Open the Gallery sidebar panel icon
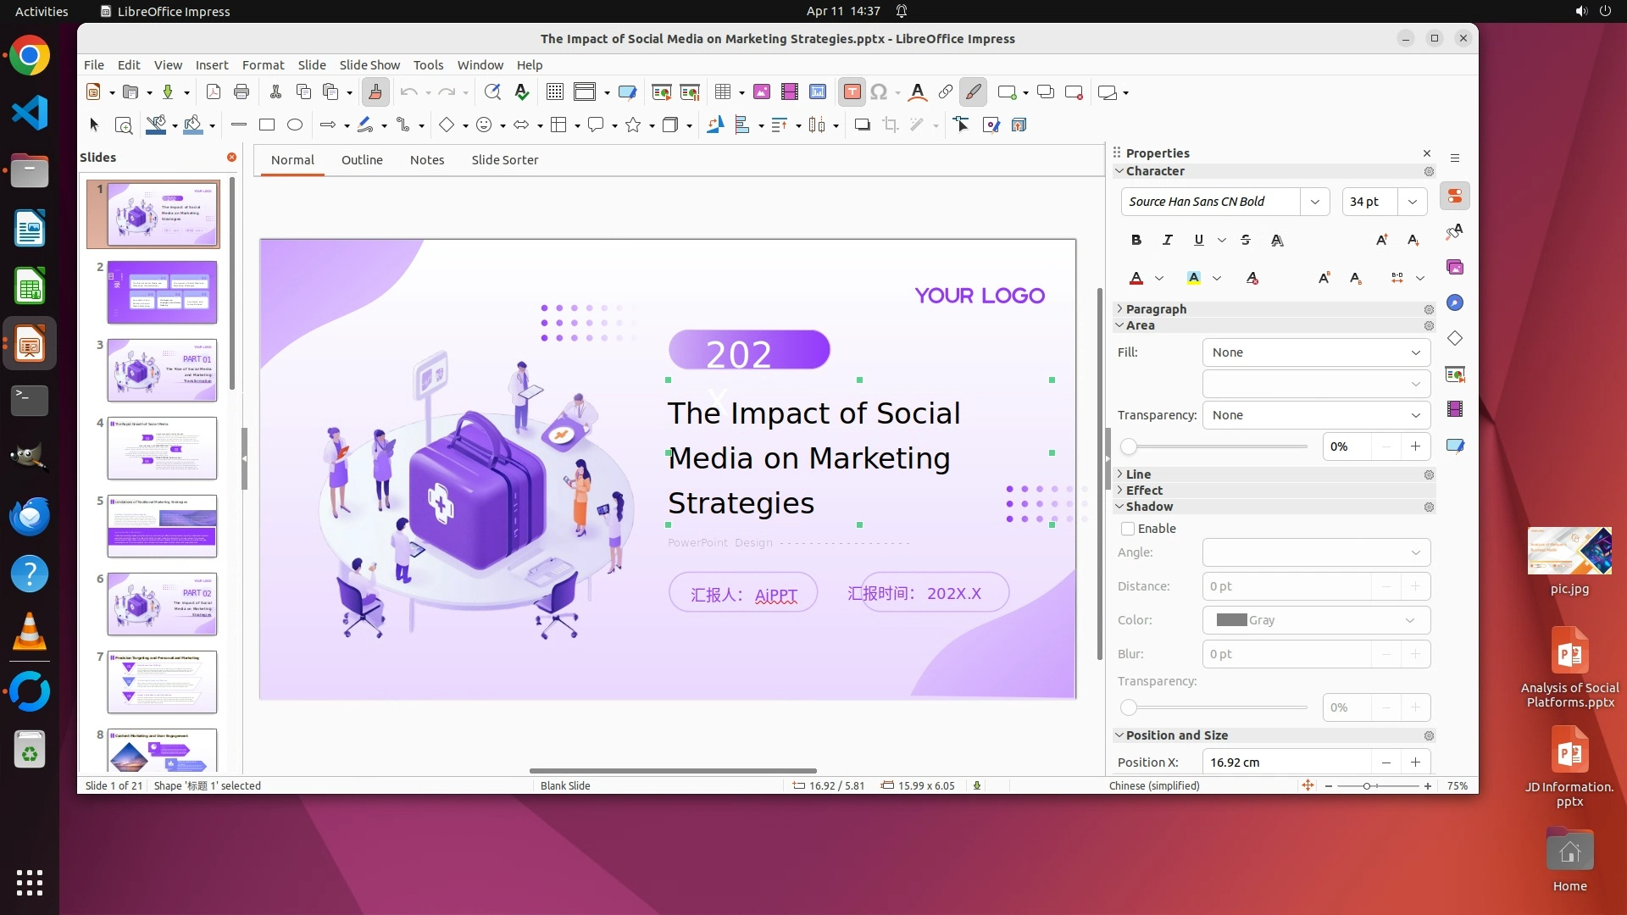This screenshot has width=1627, height=915. click(x=1455, y=268)
